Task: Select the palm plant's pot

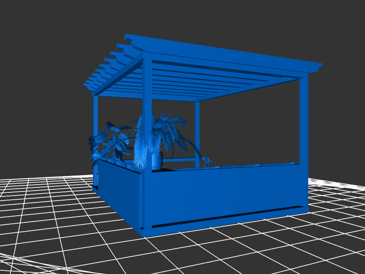Action: tap(157, 161)
